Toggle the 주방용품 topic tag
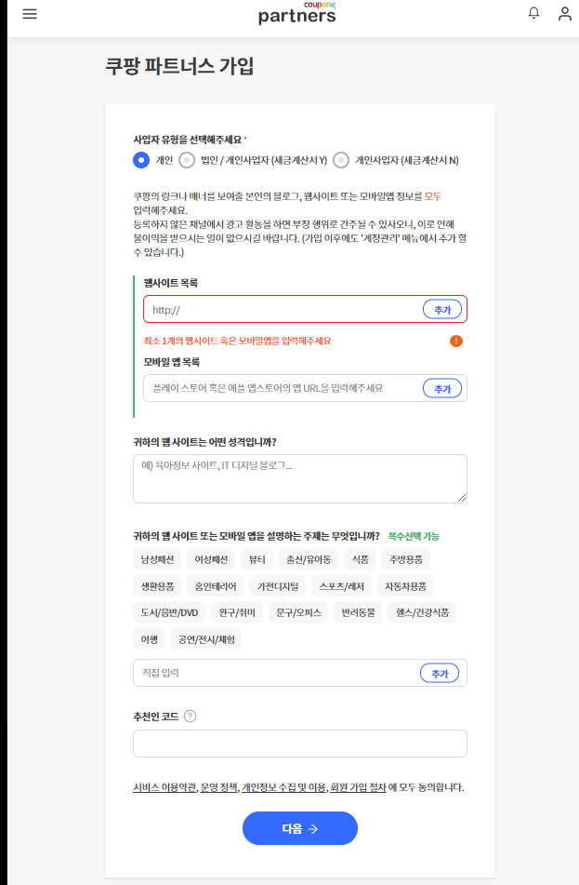This screenshot has width=579, height=885. pyautogui.click(x=406, y=559)
